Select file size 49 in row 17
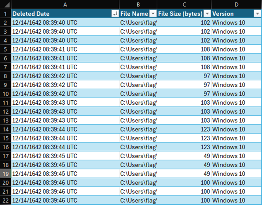262x205 pixels. pyautogui.click(x=184, y=156)
